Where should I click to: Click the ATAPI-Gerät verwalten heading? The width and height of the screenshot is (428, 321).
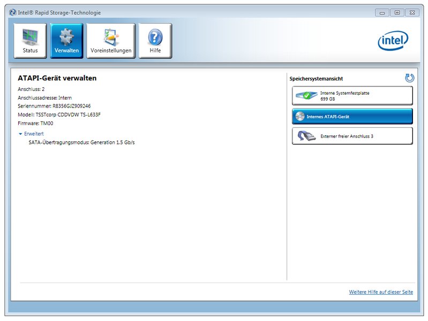(57, 78)
